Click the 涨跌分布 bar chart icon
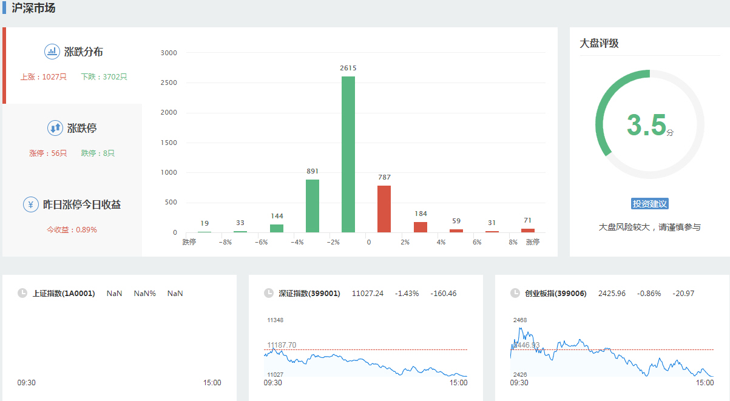 click(x=52, y=52)
